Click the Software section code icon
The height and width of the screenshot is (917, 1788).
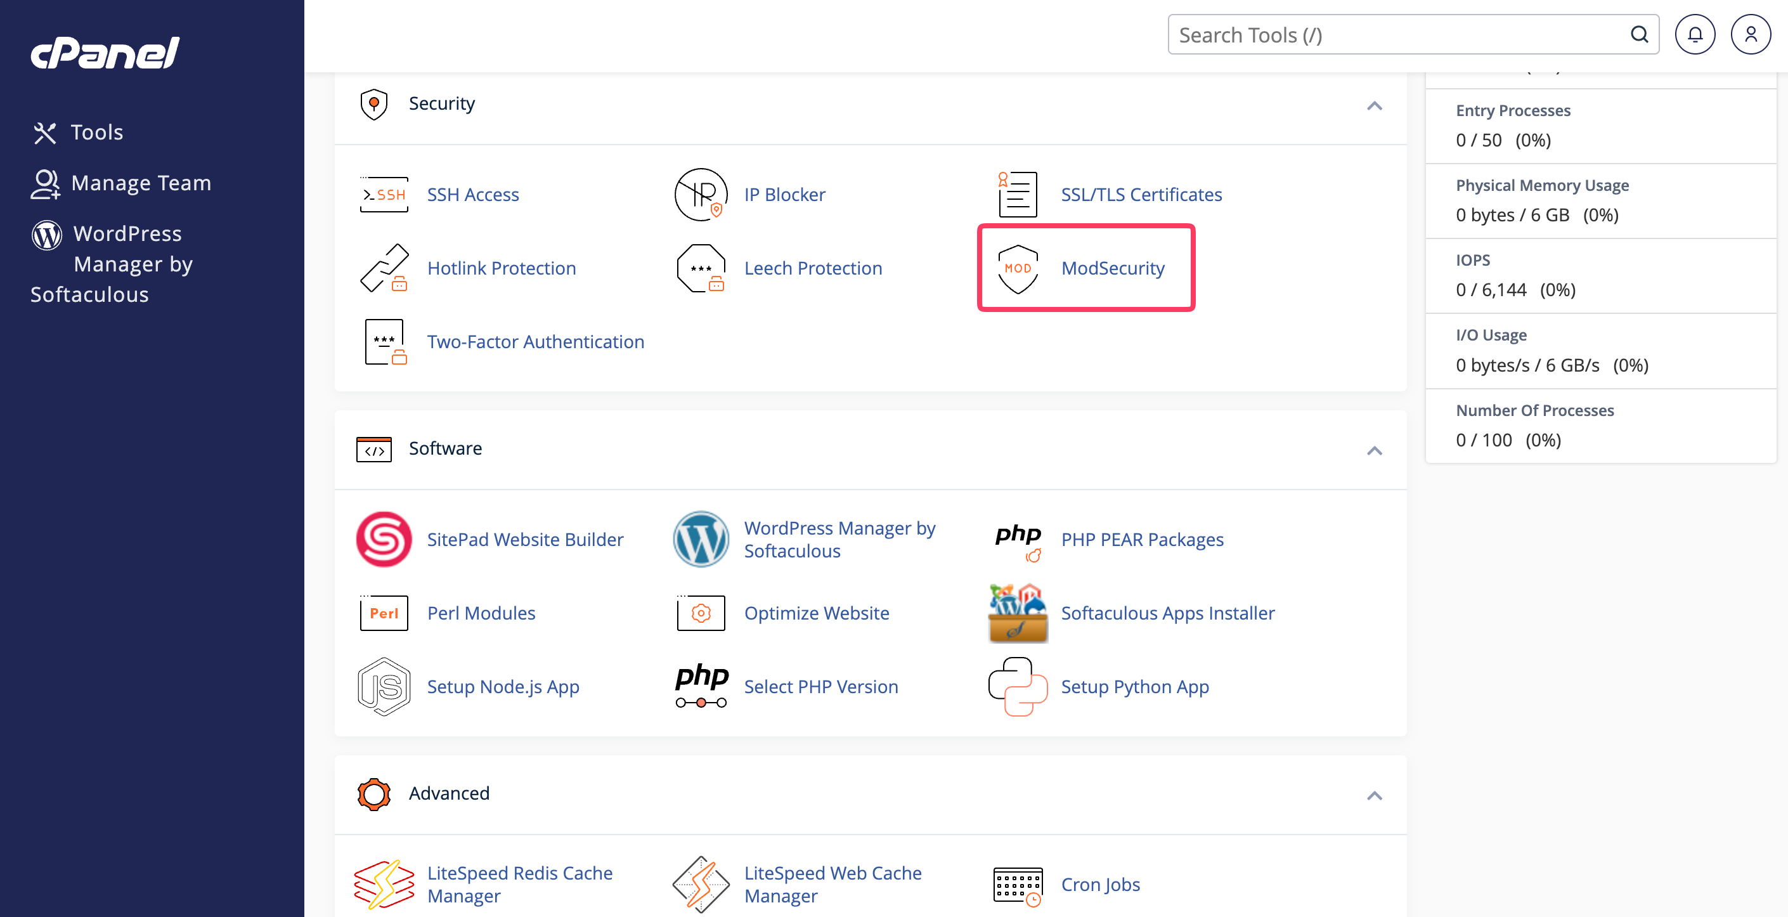[x=373, y=449]
